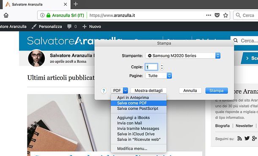Screen dimensions: 258x156
Task: Open the Google Plus icon
Action: click(254, 138)
